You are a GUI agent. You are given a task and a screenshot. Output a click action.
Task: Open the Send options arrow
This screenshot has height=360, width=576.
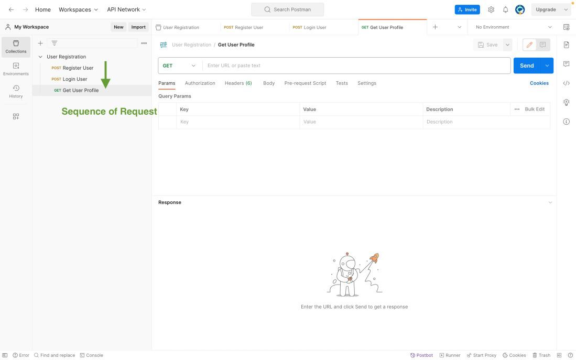547,66
